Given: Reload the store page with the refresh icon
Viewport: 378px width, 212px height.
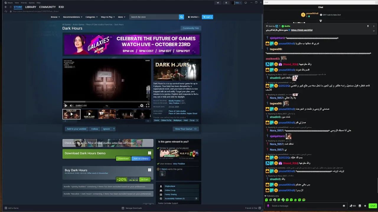Looking at the screenshot, I should (x=6, y=11).
